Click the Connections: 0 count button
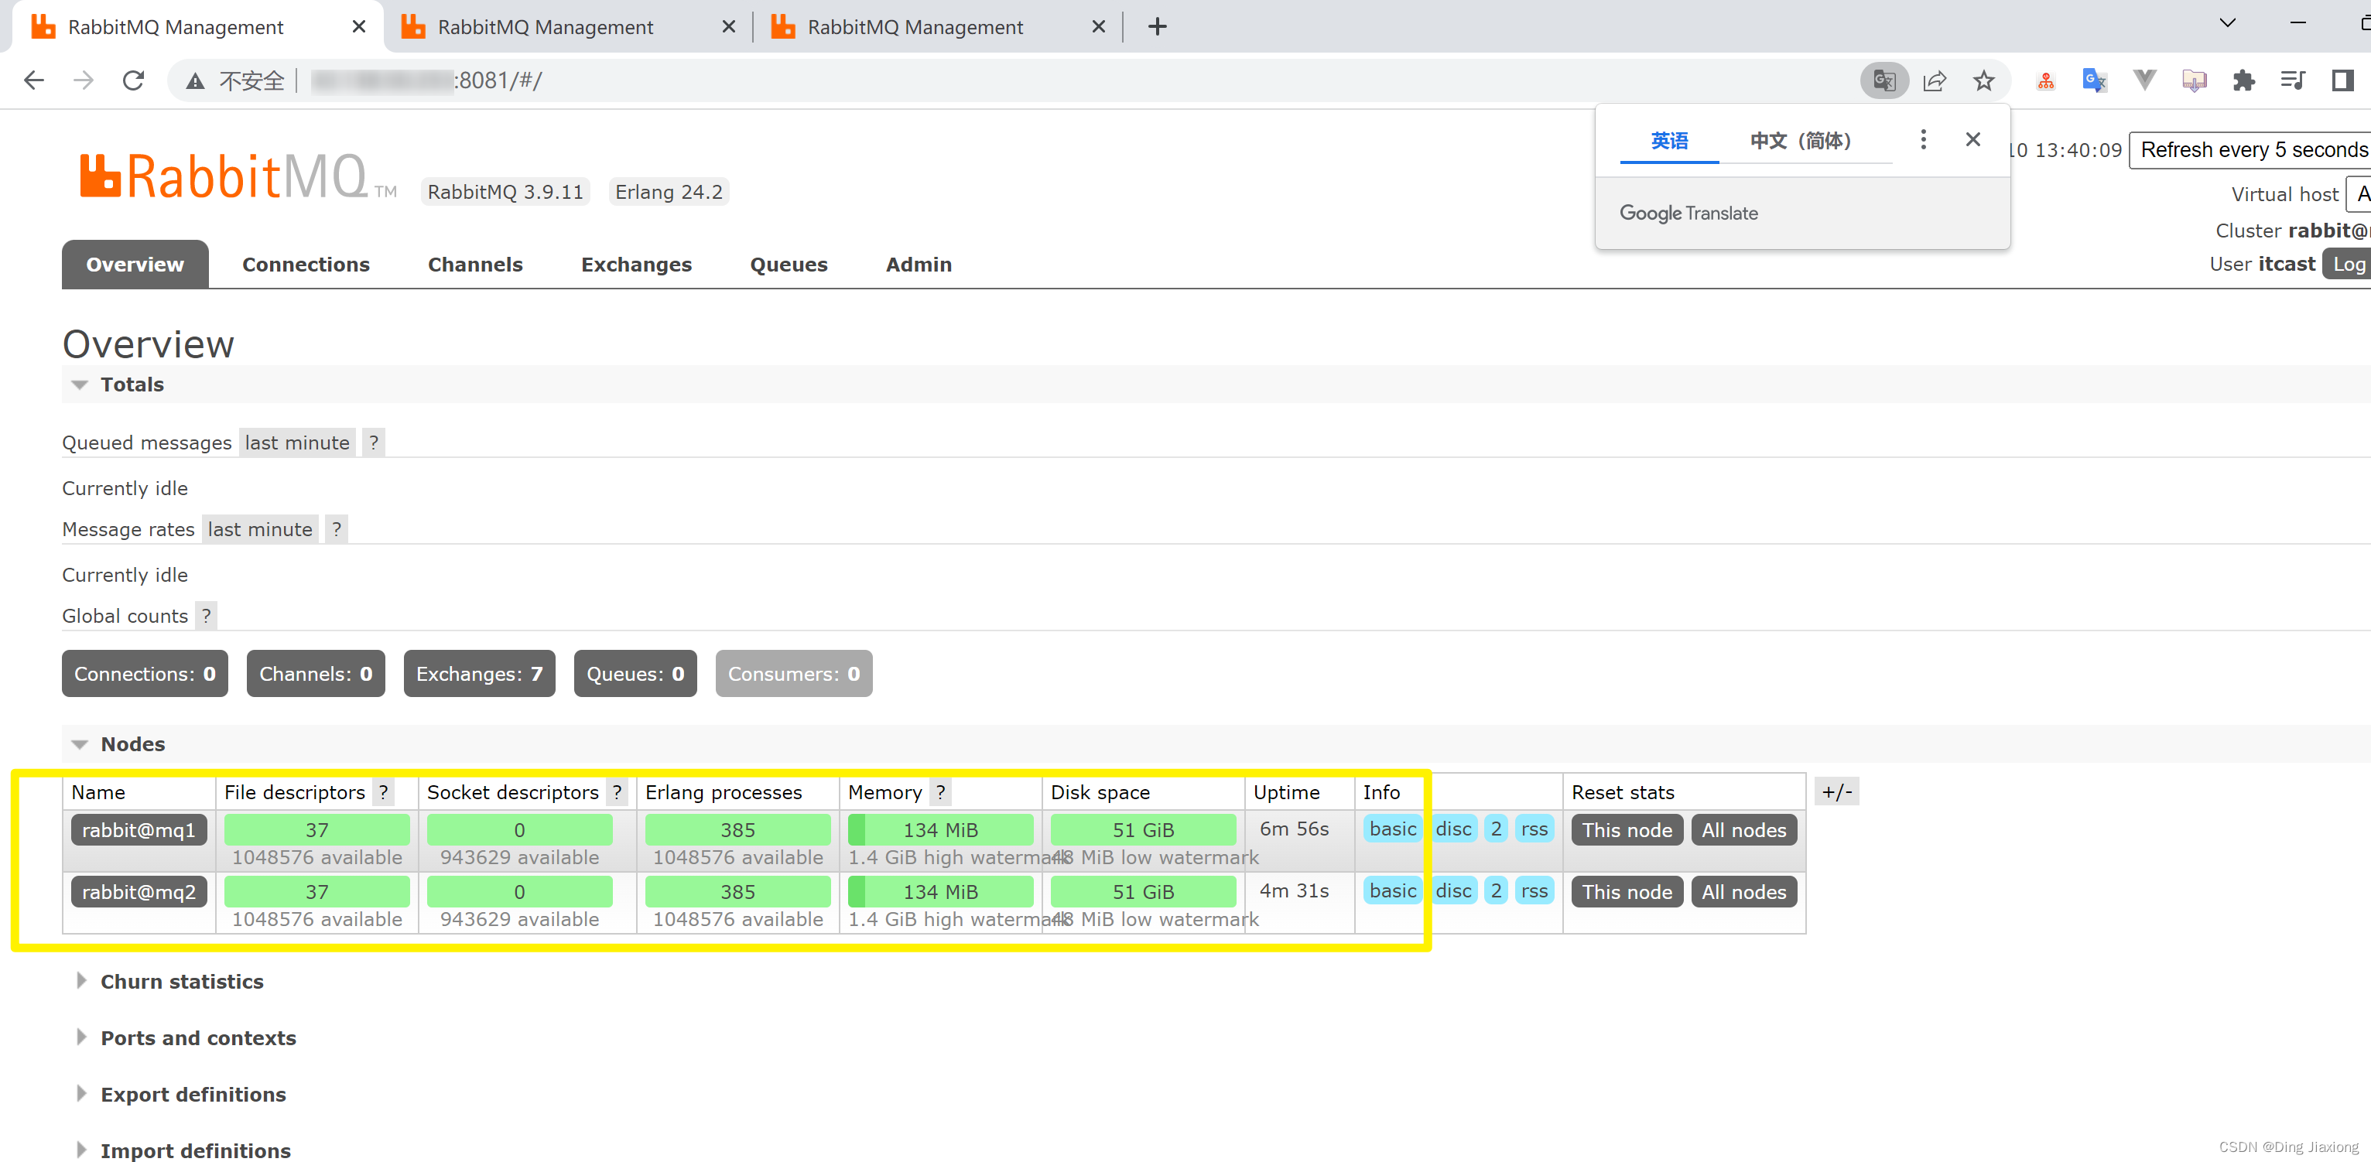The height and width of the screenshot is (1162, 2371). [145, 674]
